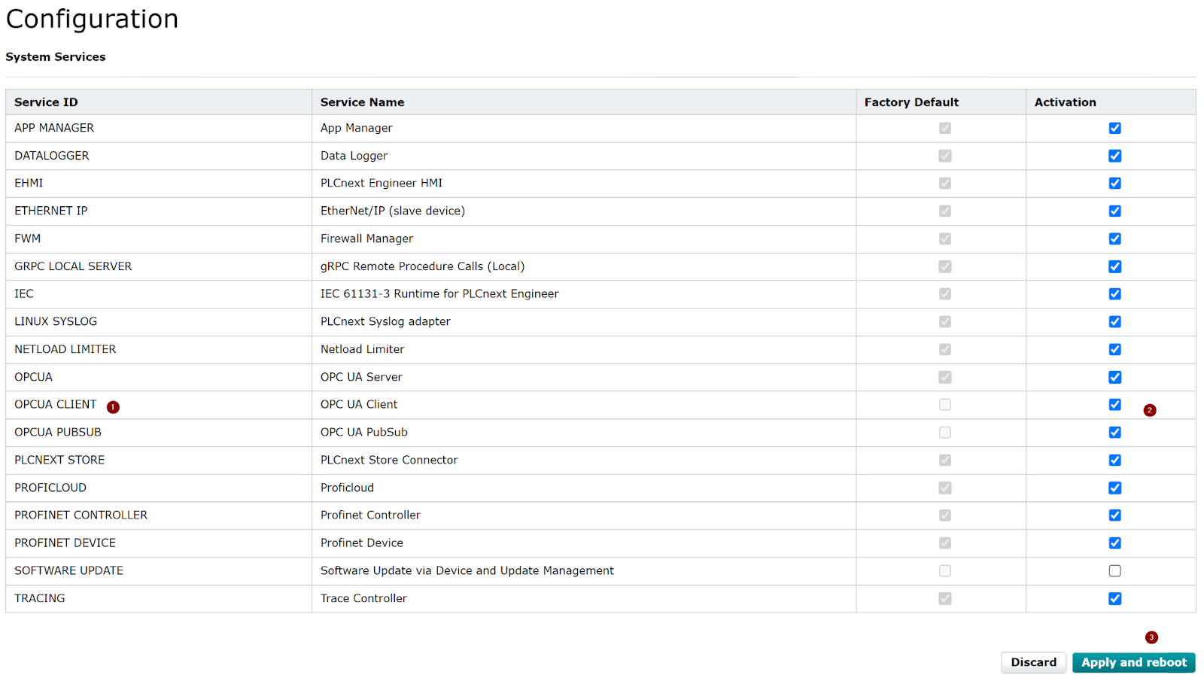This screenshot has width=1204, height=681.
Task: Disable OPC UA PubSub activation
Action: (x=1114, y=433)
